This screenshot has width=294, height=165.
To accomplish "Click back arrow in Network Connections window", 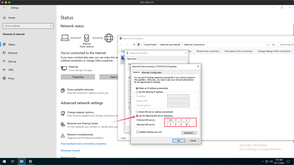I will coord(121,45).
